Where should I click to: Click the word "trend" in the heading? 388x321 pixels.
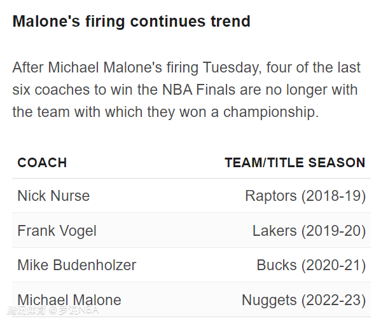pos(231,21)
